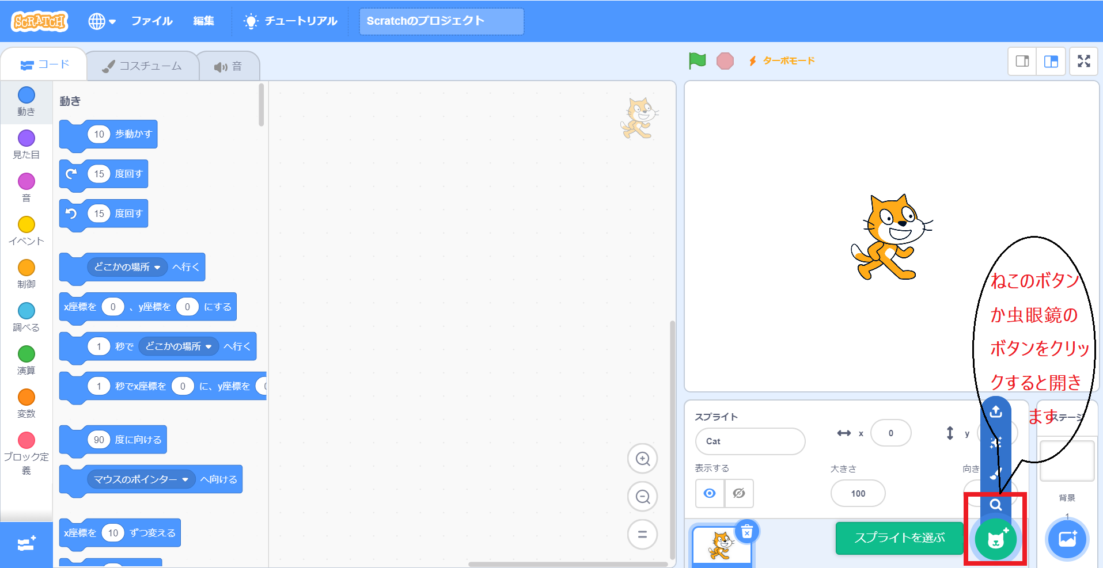Image resolution: width=1103 pixels, height=568 pixels.
Task: Click the 10 歩動かす block
Action: point(108,135)
